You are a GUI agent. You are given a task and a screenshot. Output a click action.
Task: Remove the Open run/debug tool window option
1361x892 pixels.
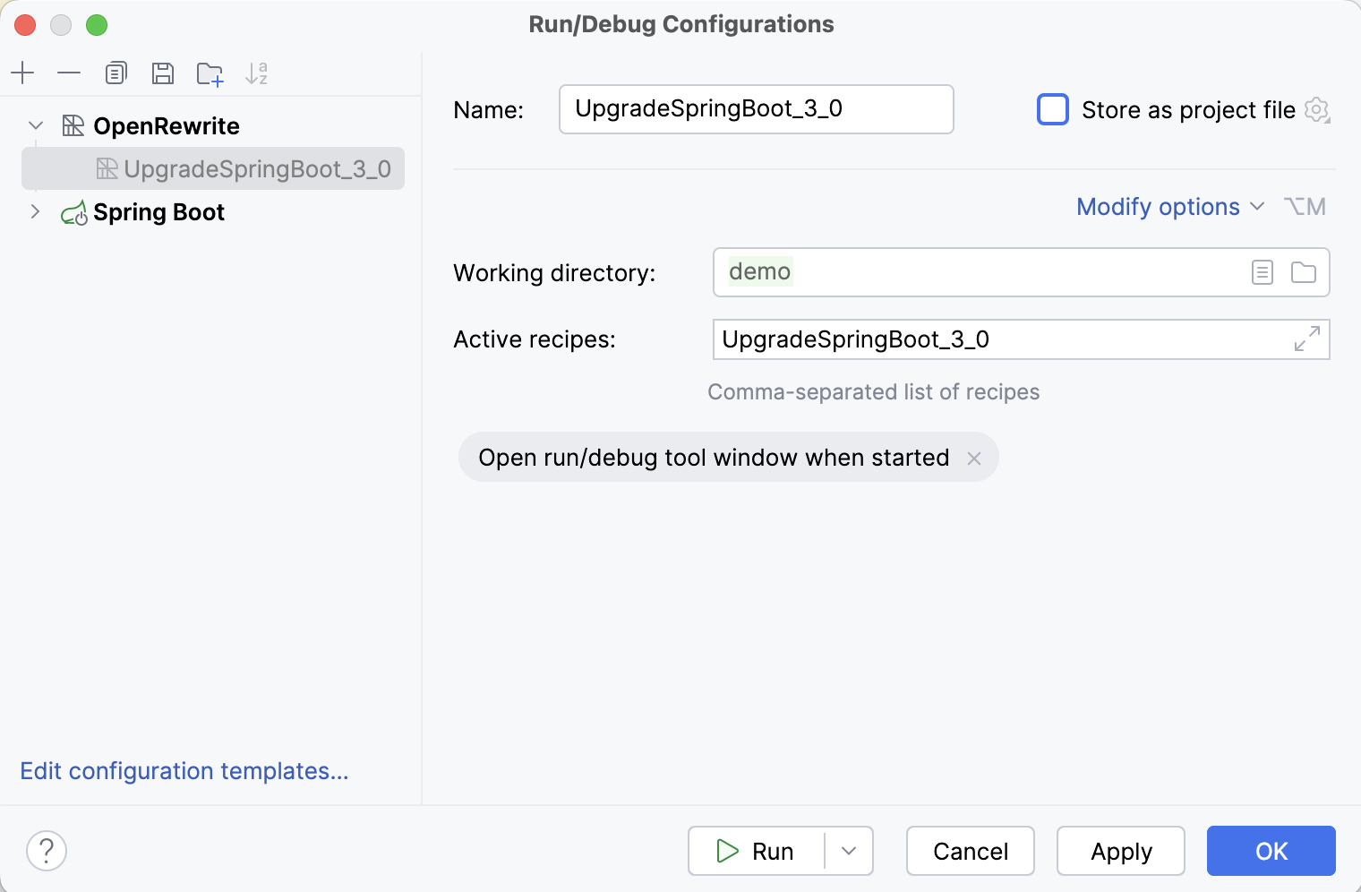[x=974, y=458]
